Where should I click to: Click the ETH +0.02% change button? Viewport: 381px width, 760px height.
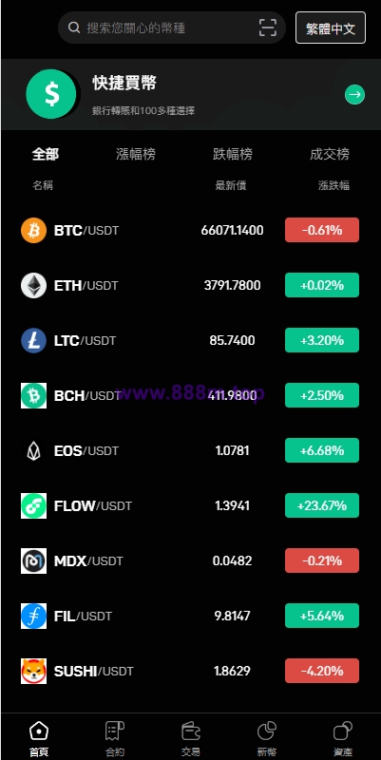[x=322, y=285]
